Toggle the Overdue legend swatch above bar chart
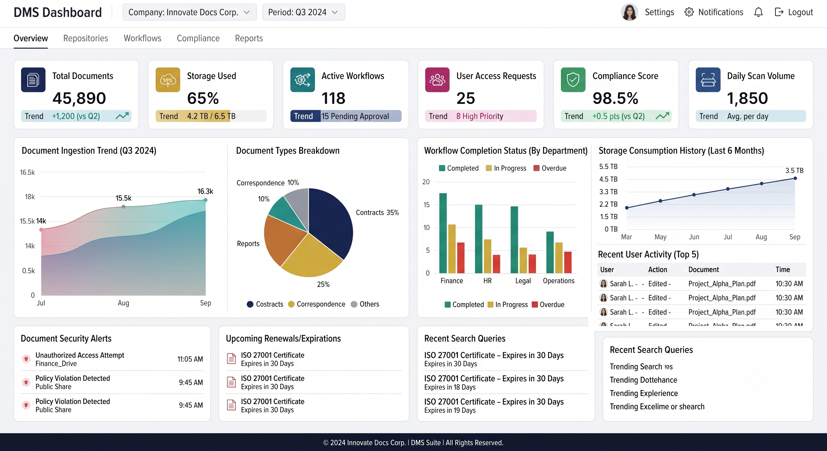The width and height of the screenshot is (827, 451). [x=536, y=168]
